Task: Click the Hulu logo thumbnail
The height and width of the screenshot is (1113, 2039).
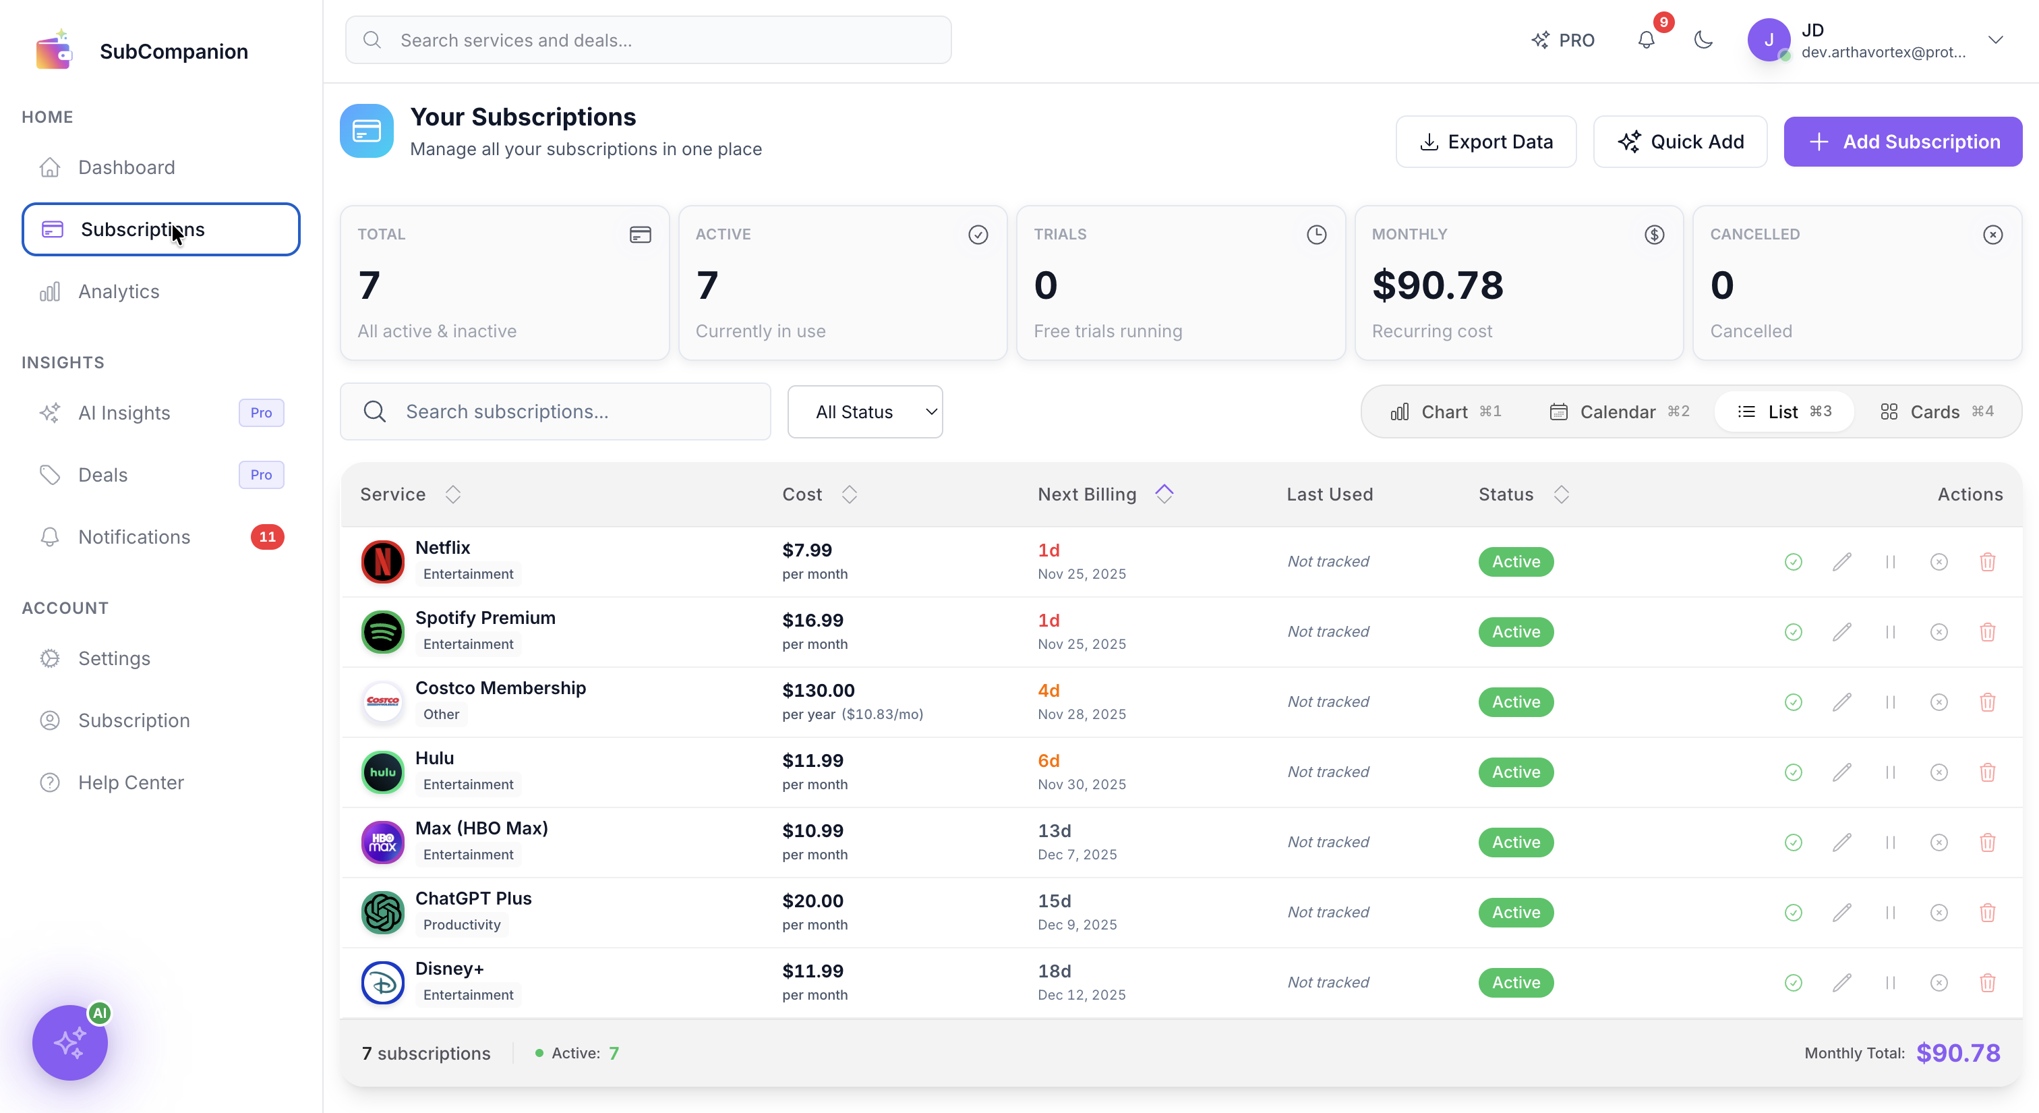Action: 382,772
